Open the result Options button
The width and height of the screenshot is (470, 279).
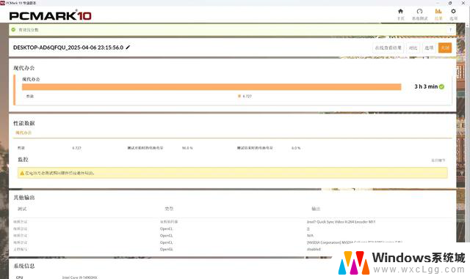coord(429,48)
